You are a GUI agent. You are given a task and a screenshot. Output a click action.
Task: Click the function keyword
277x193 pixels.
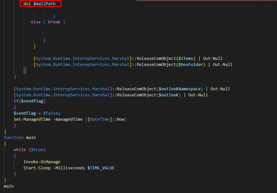pyautogui.click(x=14, y=137)
